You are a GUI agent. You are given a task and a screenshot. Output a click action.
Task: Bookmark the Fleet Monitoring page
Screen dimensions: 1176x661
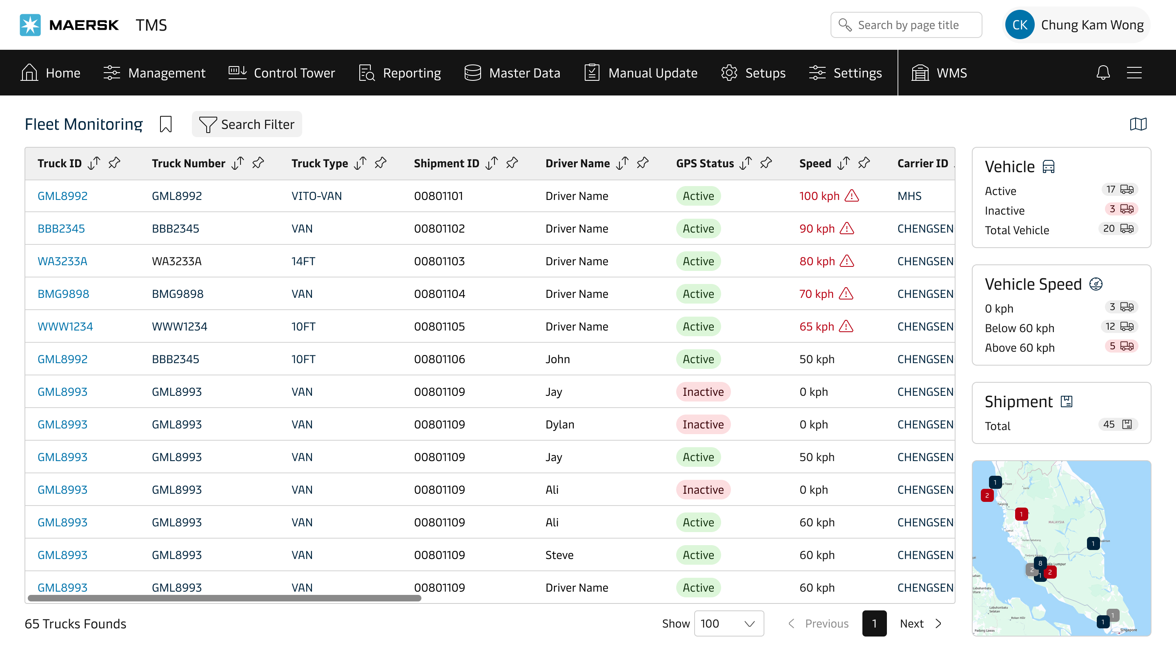pos(166,124)
